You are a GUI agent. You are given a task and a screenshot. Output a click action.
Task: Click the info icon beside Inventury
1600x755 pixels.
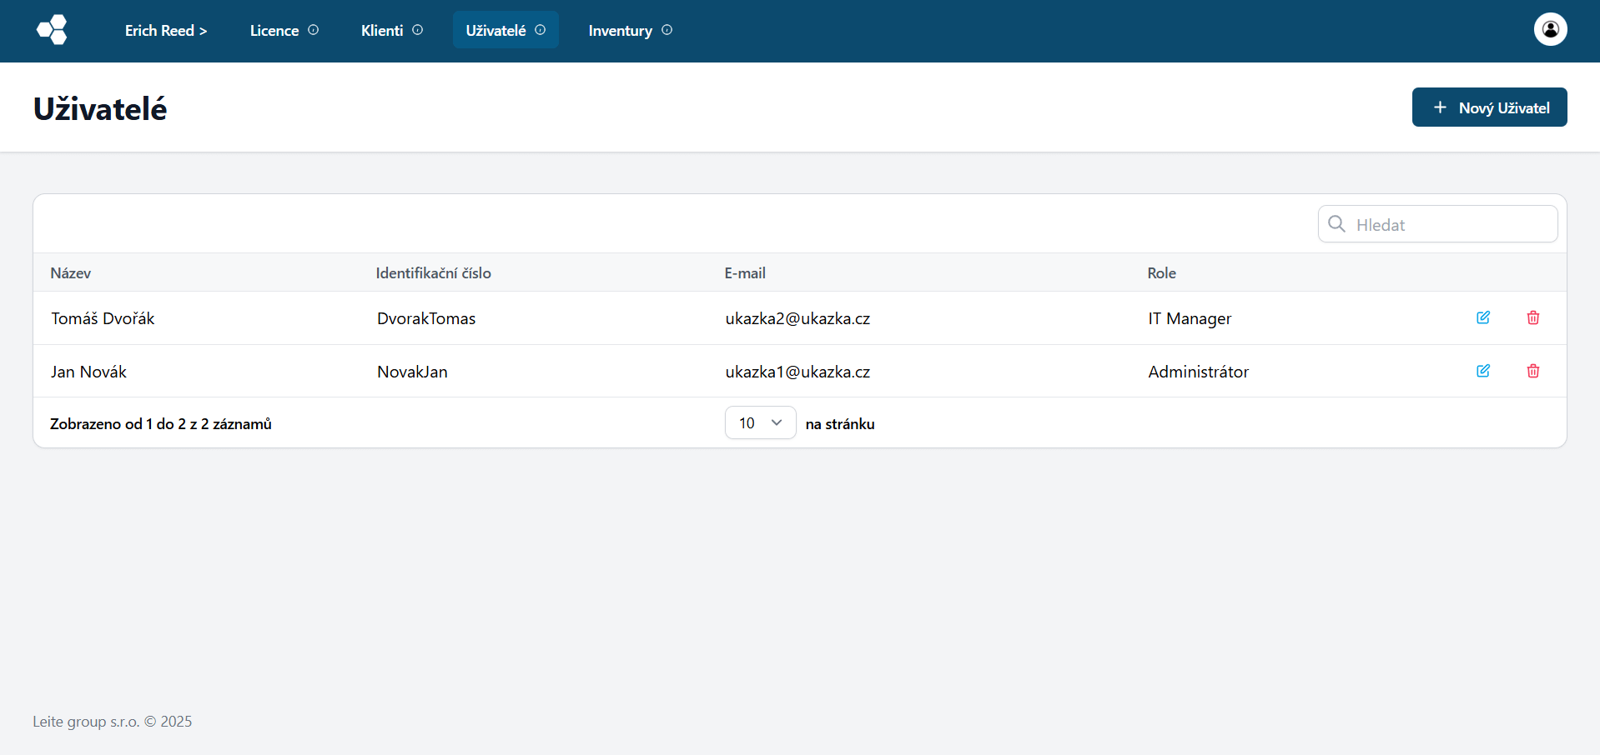pyautogui.click(x=667, y=30)
